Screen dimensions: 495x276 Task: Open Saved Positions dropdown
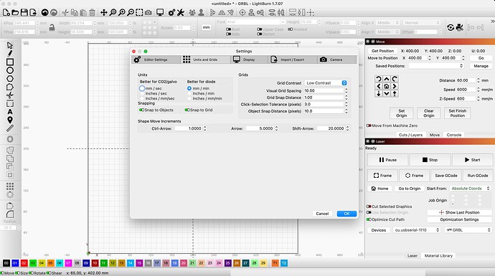click(436, 66)
